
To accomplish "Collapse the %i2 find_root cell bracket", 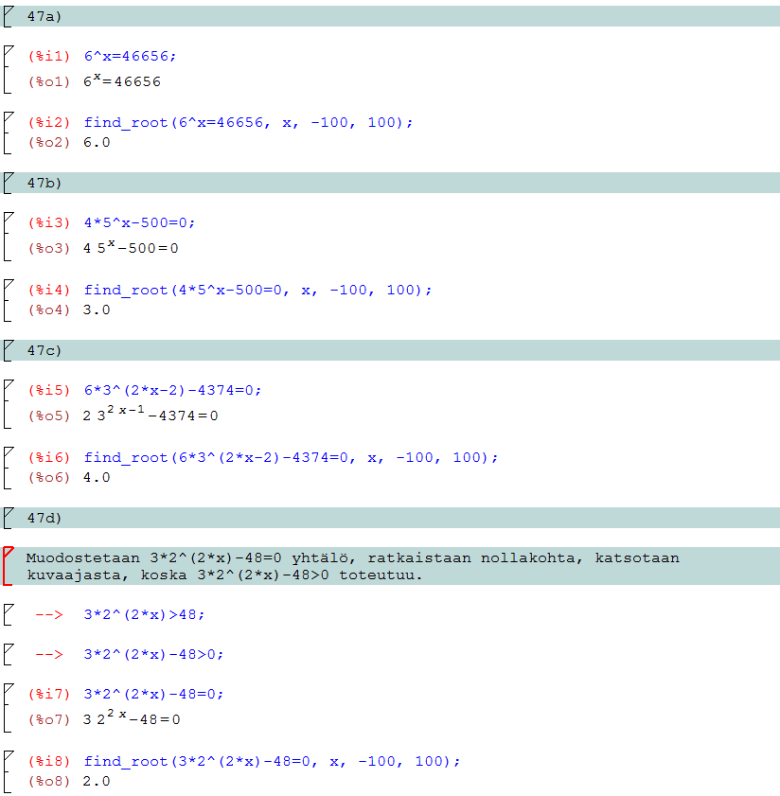I will 8,133.
